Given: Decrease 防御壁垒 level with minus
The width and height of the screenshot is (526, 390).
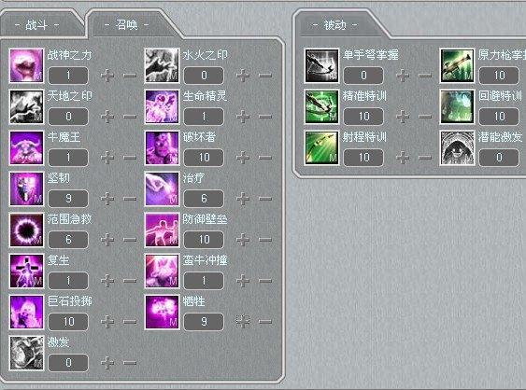Looking at the screenshot, I should 265,240.
